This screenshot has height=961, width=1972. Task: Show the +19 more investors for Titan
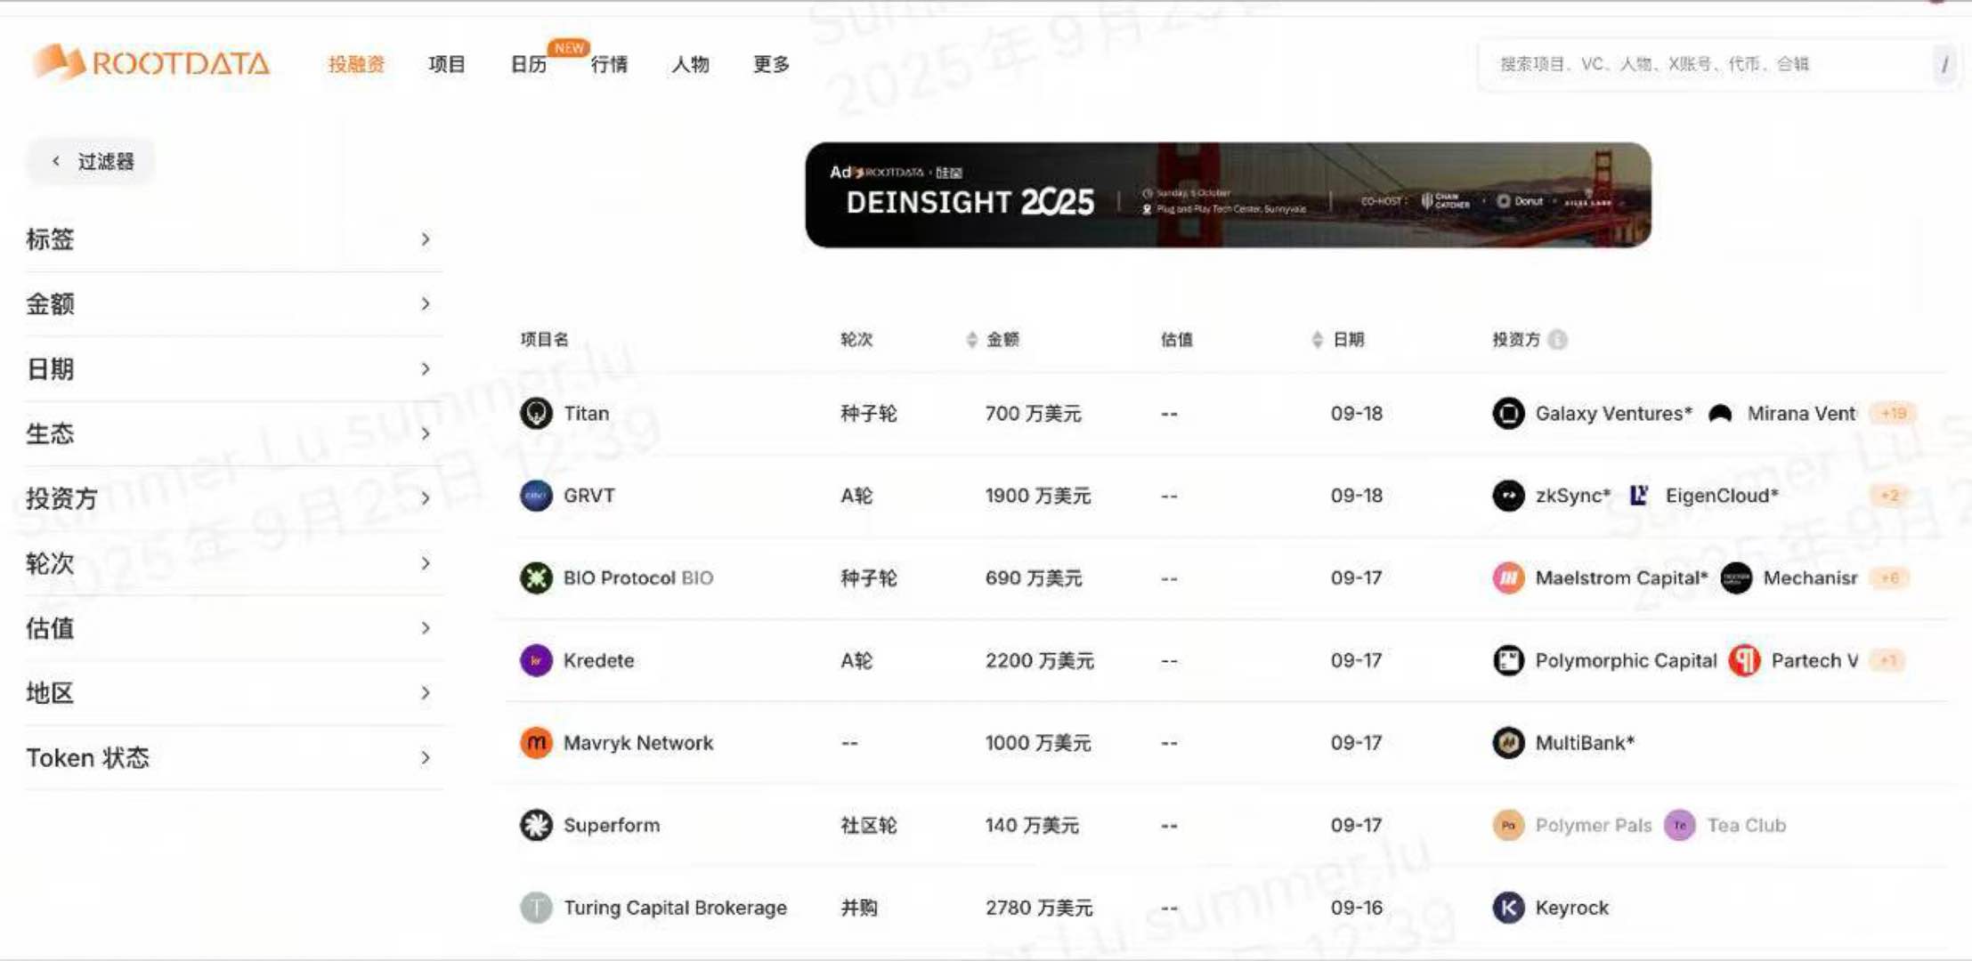[x=1894, y=414]
